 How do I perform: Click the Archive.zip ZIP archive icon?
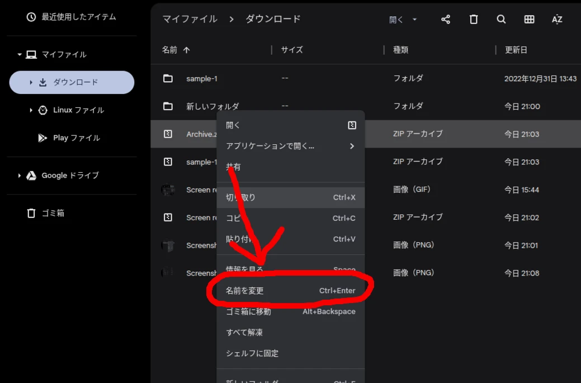point(168,134)
